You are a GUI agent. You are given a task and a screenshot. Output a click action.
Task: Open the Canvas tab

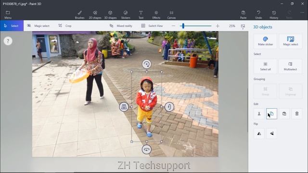[x=171, y=15]
